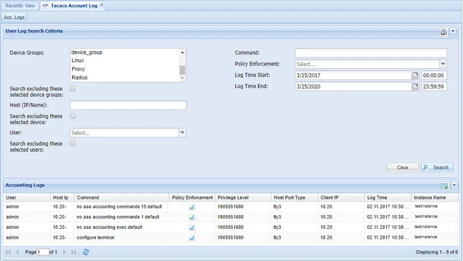
Task: Go to previous page of Accounting Logs
Action: pyautogui.click(x=18, y=252)
